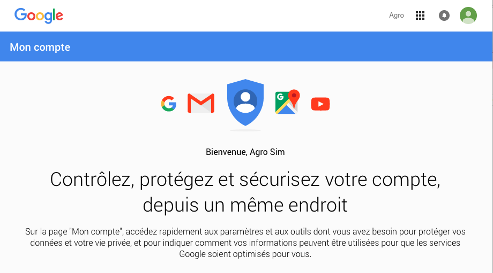
Task: Click the red YouTube play icon
Action: pos(320,104)
